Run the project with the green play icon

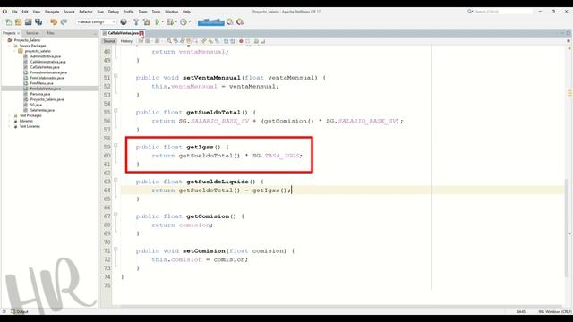pos(158,21)
